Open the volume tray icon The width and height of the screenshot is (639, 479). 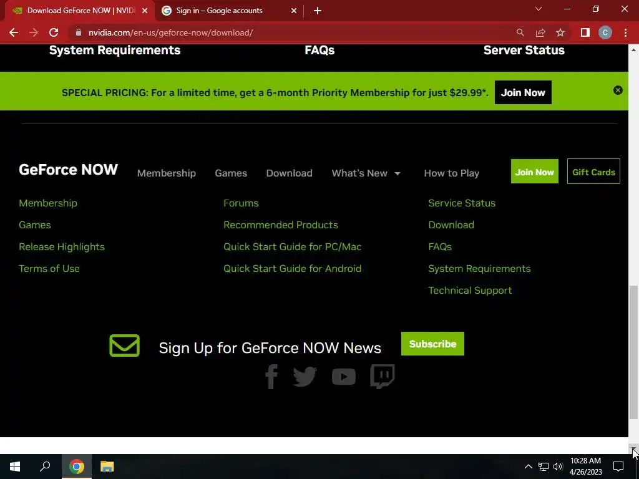click(558, 467)
